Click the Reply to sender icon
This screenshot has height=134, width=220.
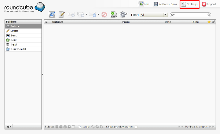click(x=71, y=15)
